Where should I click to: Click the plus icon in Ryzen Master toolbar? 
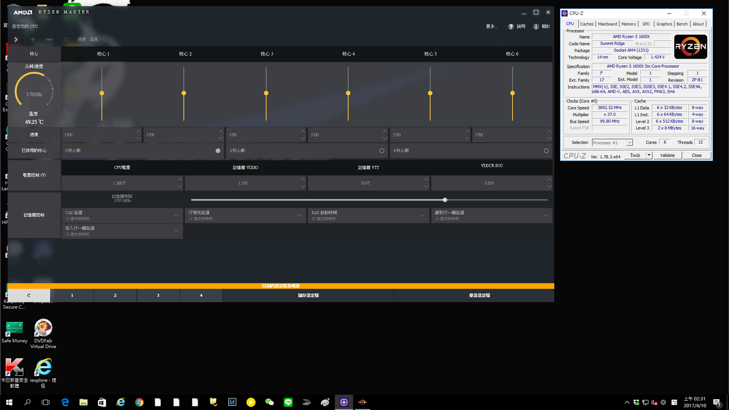(32, 39)
